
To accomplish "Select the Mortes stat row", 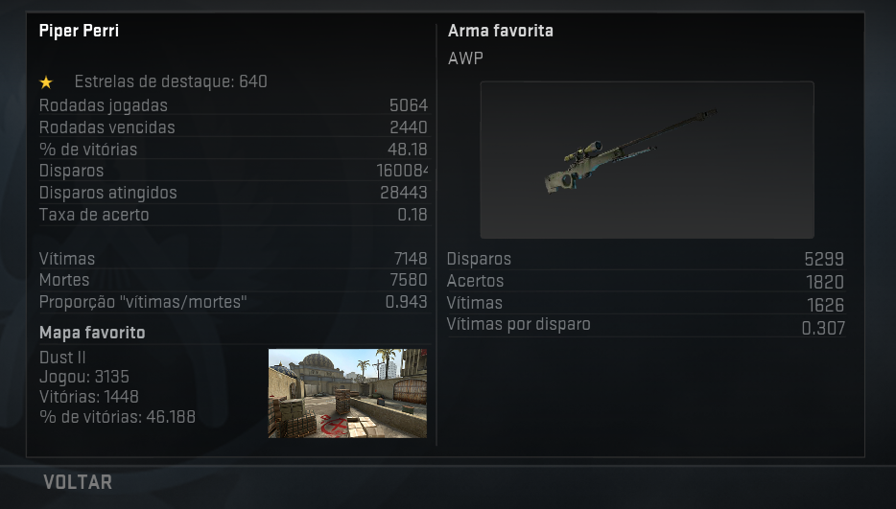I will pos(233,280).
